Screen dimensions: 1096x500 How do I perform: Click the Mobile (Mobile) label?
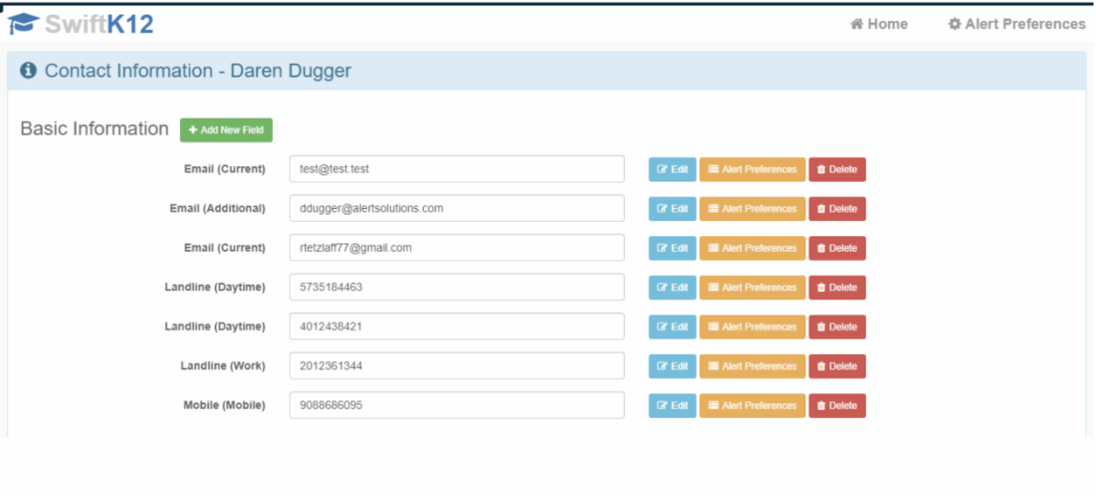[225, 405]
